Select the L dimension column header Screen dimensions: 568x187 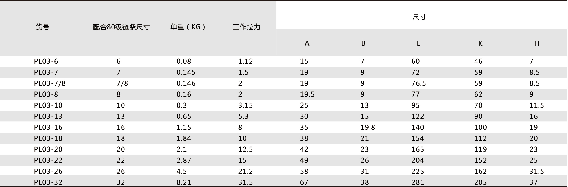tap(418, 43)
